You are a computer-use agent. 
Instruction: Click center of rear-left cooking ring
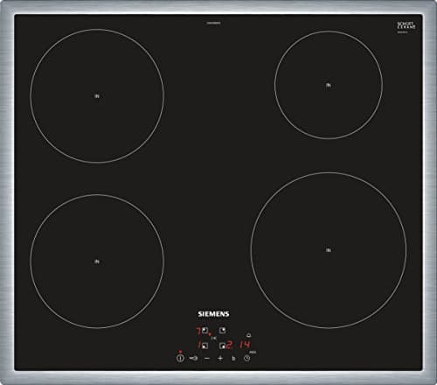(x=97, y=96)
